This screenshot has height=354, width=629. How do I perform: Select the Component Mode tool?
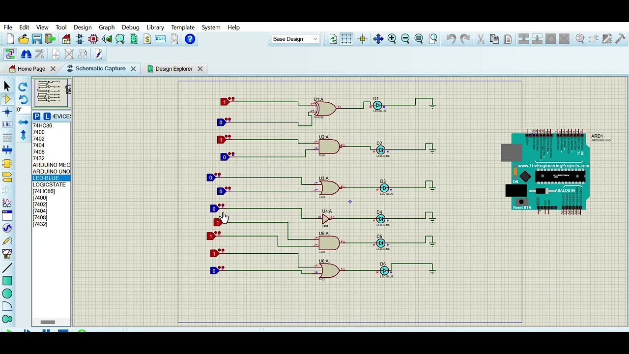coord(7,99)
